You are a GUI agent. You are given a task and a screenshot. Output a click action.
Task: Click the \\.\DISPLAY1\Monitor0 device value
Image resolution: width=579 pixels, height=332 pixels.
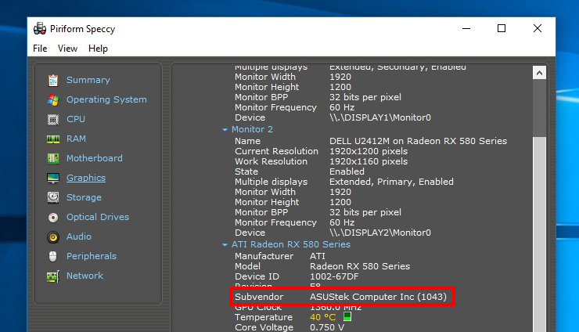tap(380, 117)
